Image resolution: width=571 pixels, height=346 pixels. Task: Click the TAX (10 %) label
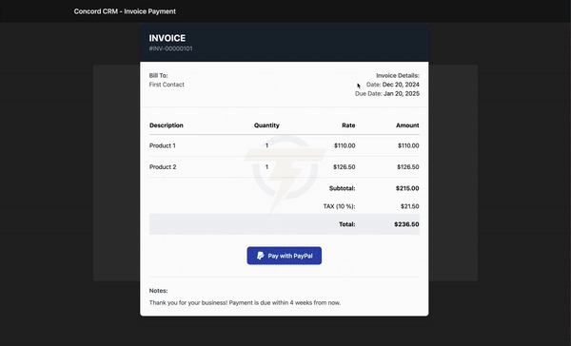point(339,206)
